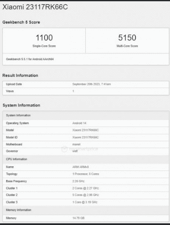The width and height of the screenshot is (170, 225).
Task: Click the 'Single-Core Score' label
Action: click(x=44, y=46)
